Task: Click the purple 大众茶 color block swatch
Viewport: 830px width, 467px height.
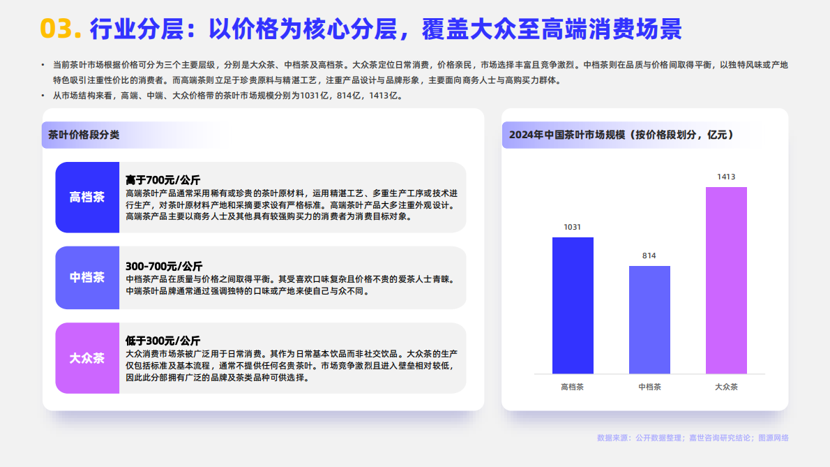Action: coord(86,358)
